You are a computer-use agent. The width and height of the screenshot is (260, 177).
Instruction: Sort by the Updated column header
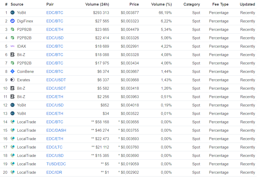pos(248,4)
